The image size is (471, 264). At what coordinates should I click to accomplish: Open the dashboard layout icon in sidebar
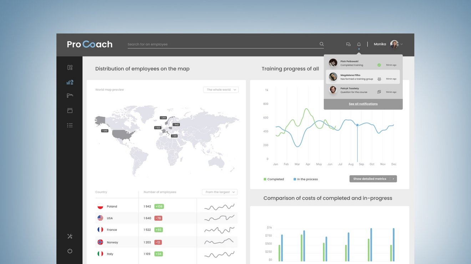pyautogui.click(x=70, y=68)
